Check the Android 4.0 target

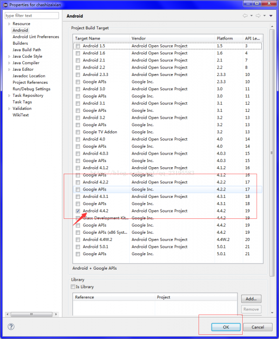point(78,139)
